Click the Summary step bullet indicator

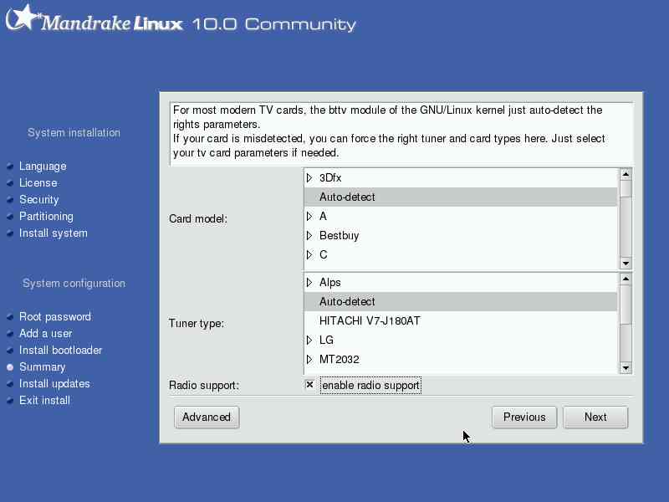(x=10, y=367)
